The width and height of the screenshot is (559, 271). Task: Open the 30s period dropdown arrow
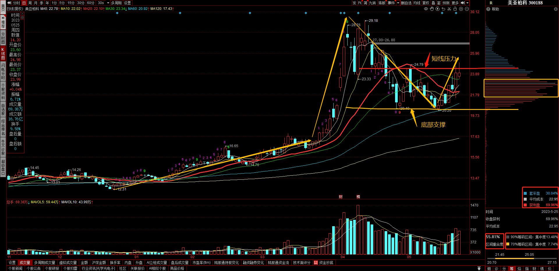pyautogui.click(x=108, y=3)
